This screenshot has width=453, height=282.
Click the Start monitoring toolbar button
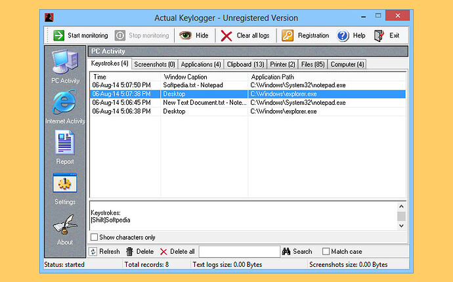click(80, 35)
